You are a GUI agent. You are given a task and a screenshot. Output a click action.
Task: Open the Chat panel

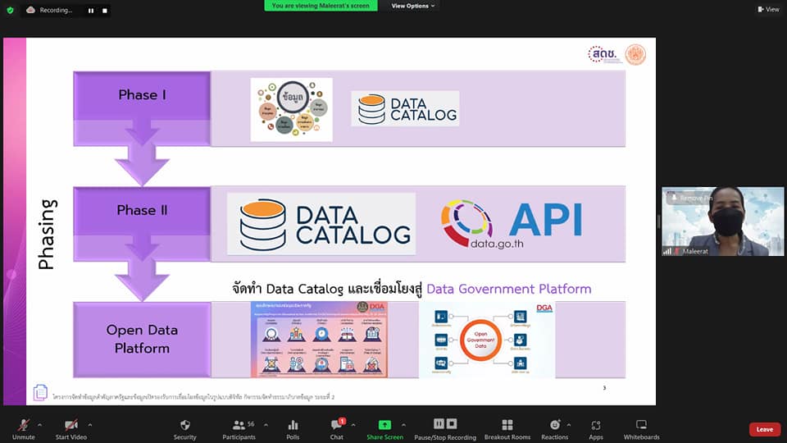(336, 425)
